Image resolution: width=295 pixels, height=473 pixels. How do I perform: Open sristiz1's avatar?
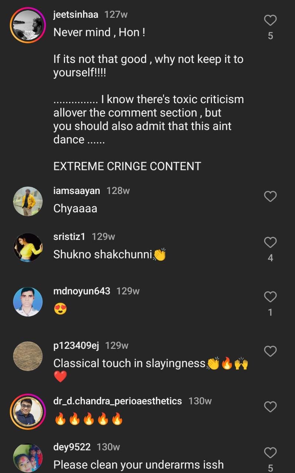click(28, 247)
